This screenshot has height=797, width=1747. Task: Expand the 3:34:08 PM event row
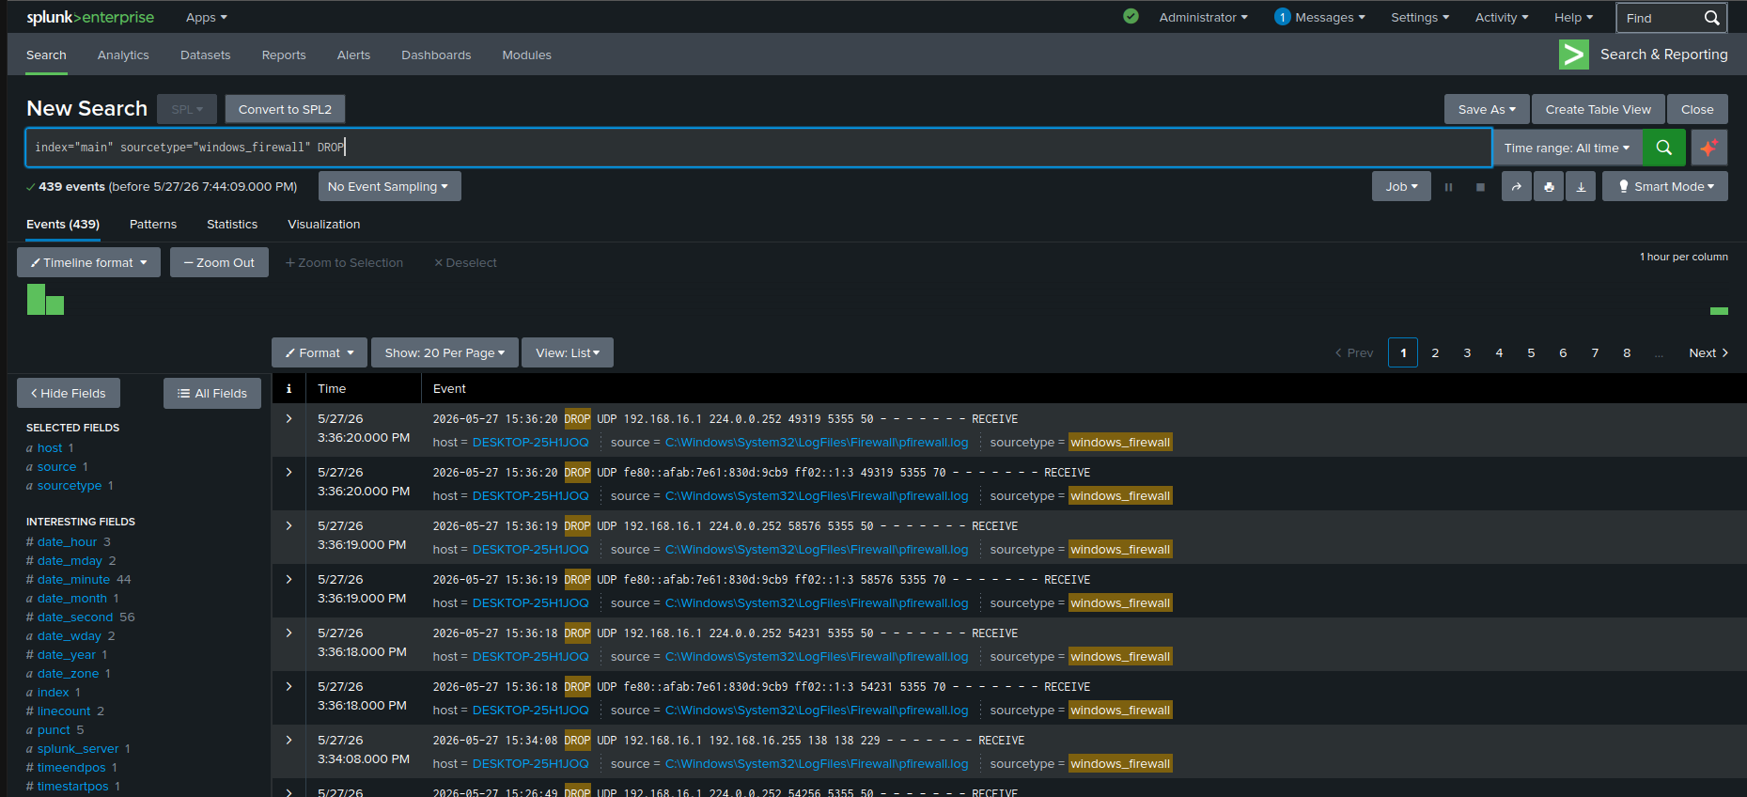coord(289,740)
